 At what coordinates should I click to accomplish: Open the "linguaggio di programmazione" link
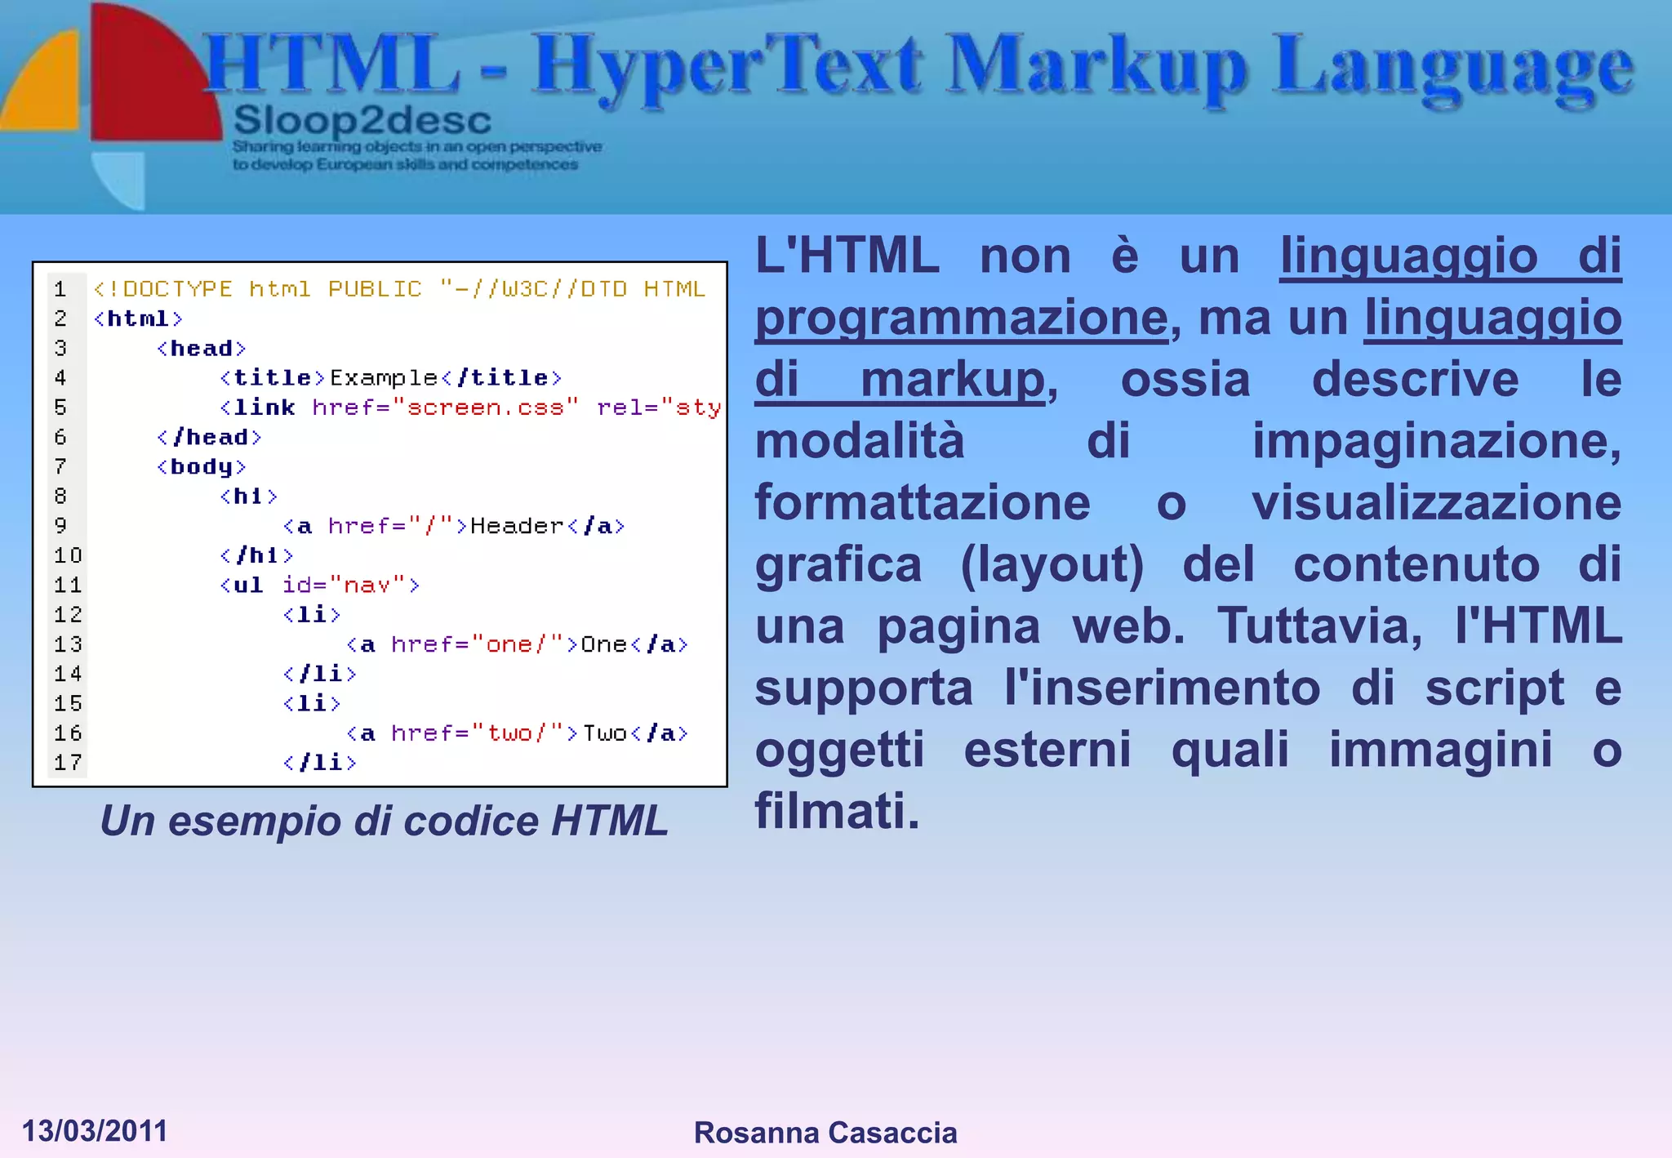pos(1188,286)
